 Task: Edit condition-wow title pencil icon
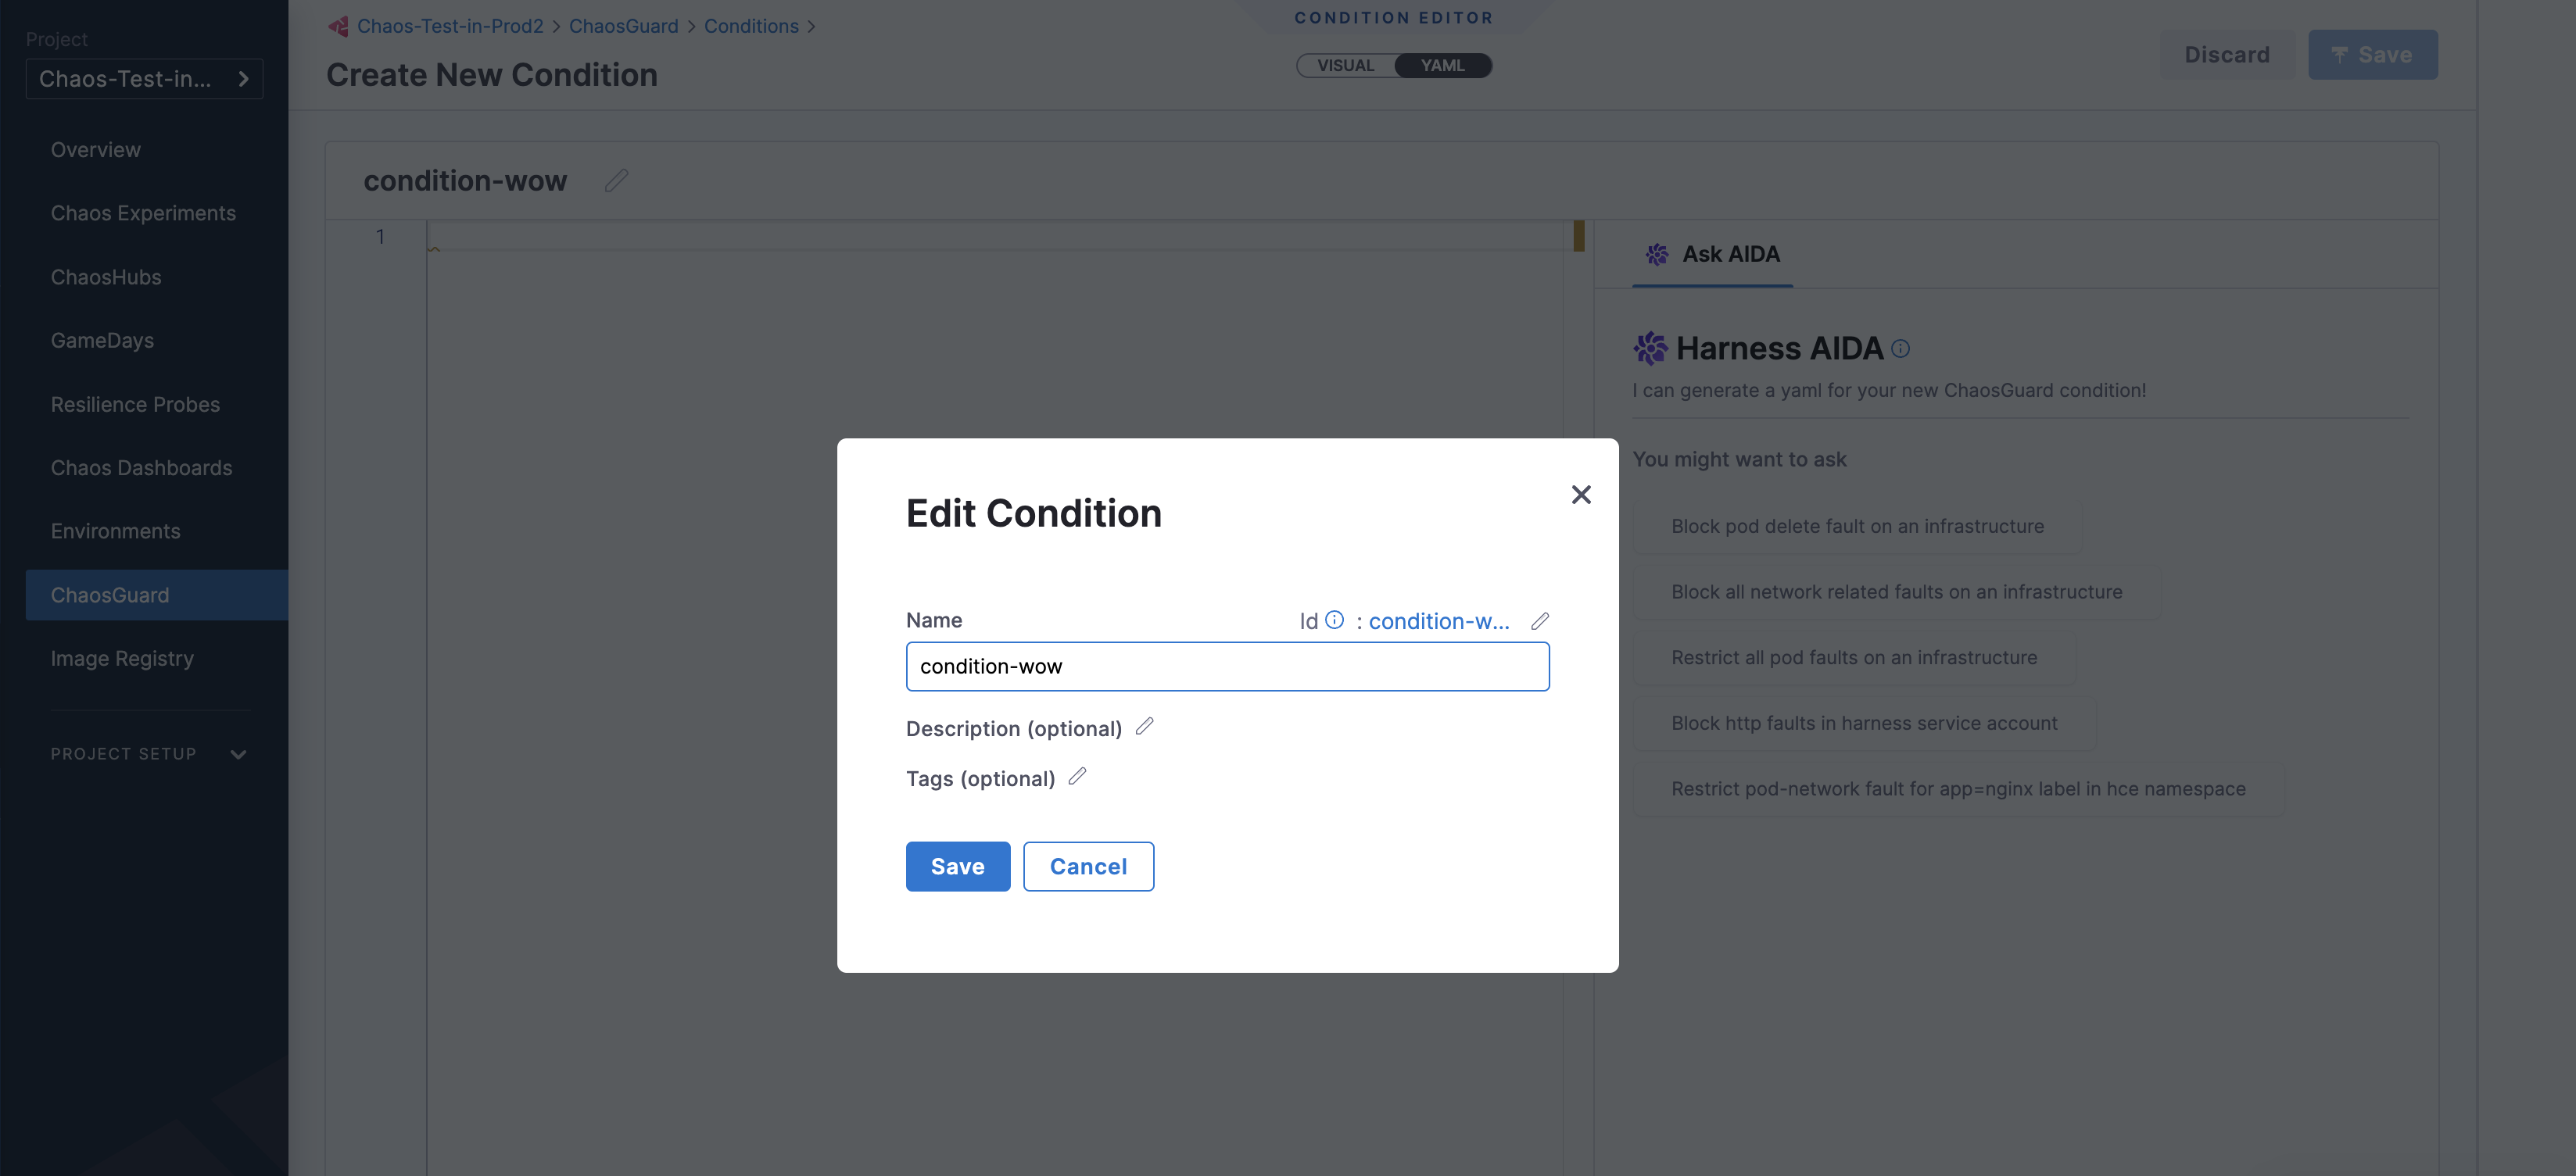tap(616, 180)
